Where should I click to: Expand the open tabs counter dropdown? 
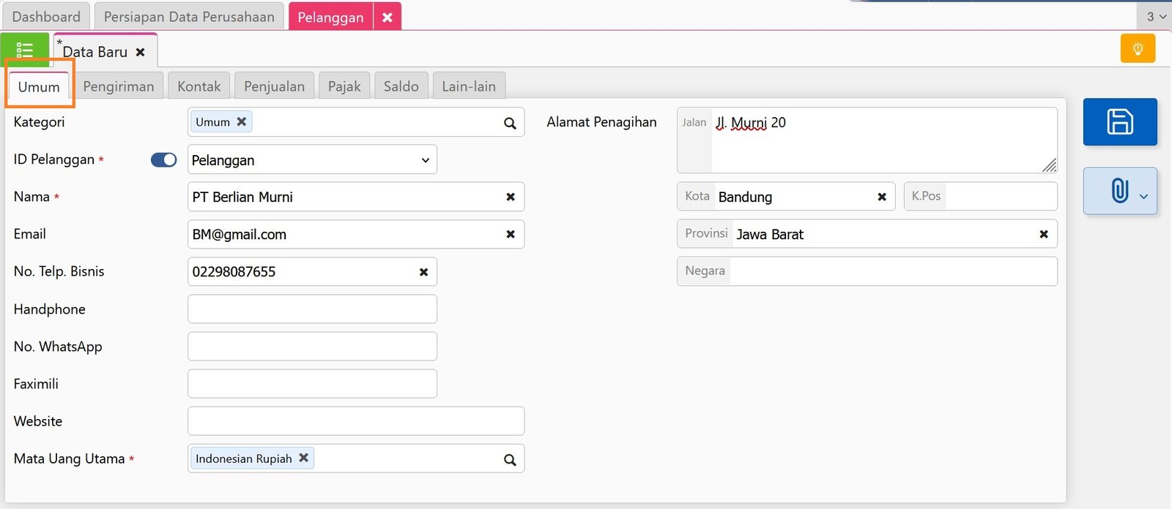[1155, 16]
